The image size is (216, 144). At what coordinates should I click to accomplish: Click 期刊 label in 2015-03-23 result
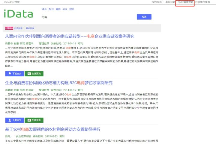62,136
